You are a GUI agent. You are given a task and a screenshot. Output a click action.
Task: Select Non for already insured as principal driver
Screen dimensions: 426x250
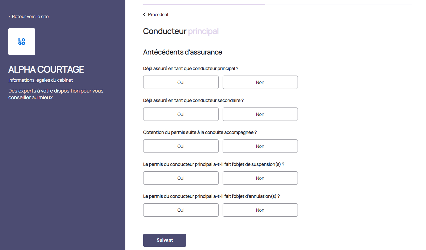260,82
